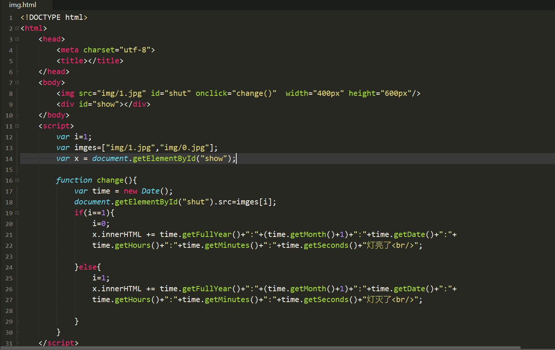Click the '</body>' closing tag

tap(54, 115)
